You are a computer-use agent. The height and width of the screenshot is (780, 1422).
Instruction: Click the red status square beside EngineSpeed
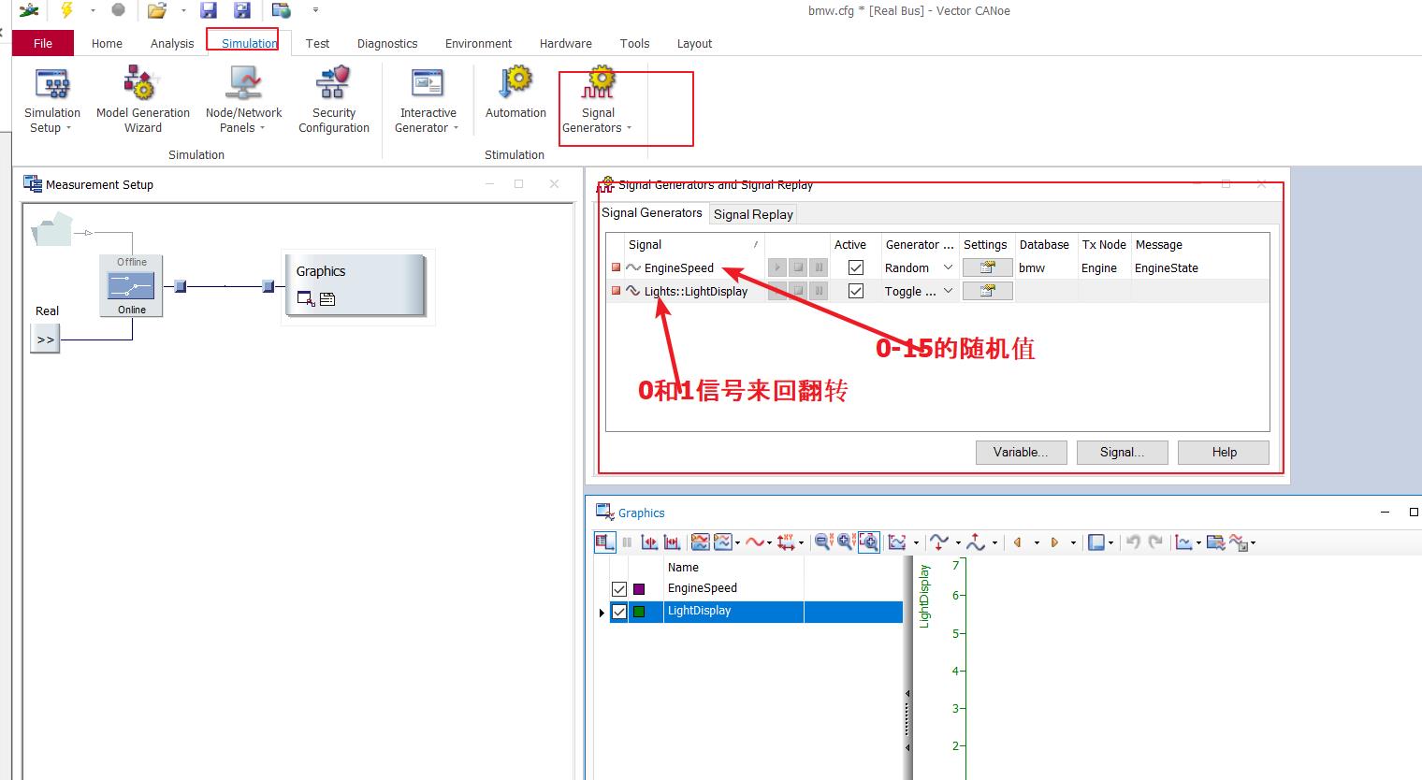pyautogui.click(x=616, y=267)
